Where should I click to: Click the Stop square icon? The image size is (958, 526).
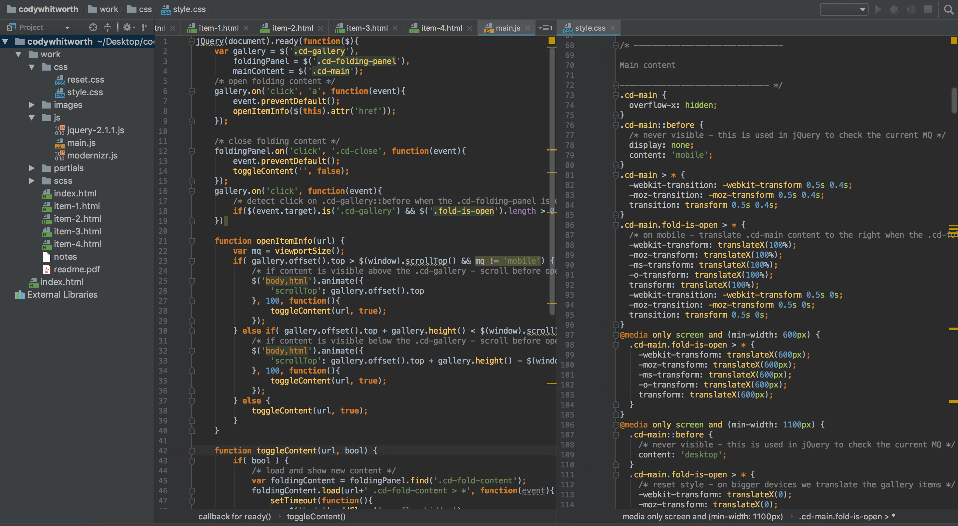tap(928, 9)
